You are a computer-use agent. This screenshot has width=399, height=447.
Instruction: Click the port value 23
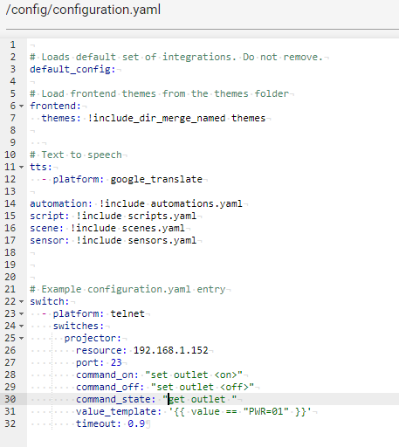[116, 362]
